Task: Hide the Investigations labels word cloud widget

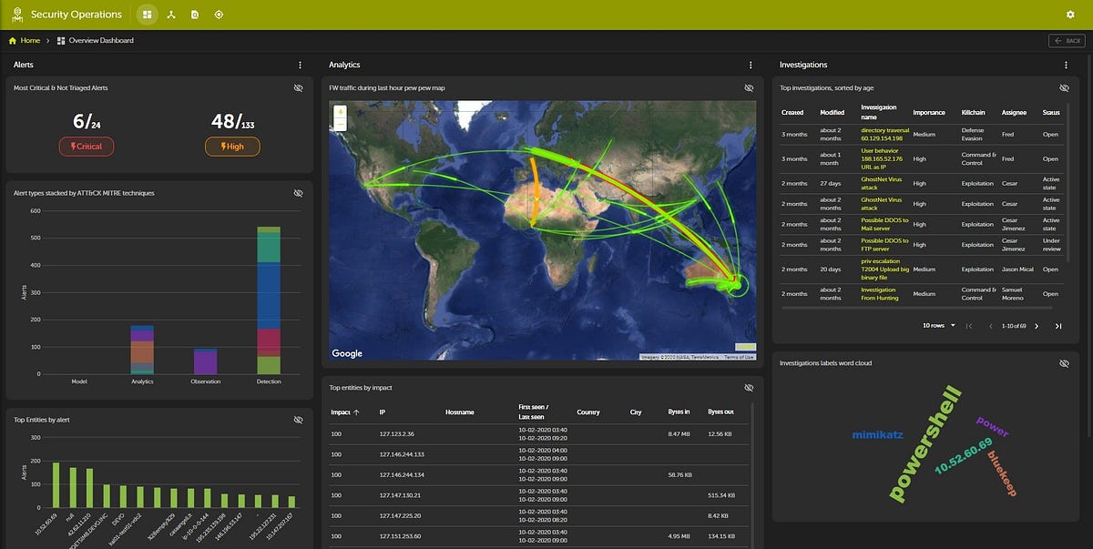Action: point(1064,362)
